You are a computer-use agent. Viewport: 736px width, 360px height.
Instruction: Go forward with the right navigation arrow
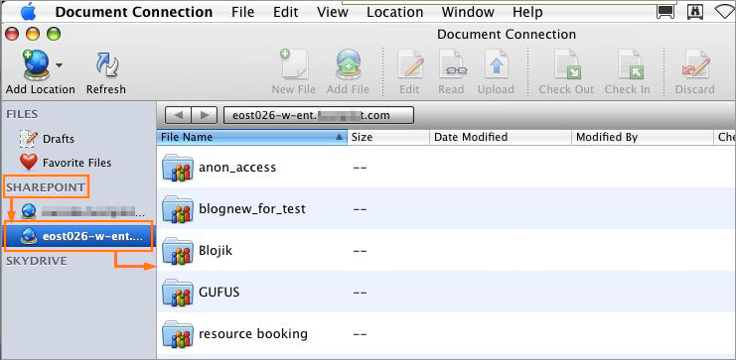point(204,115)
